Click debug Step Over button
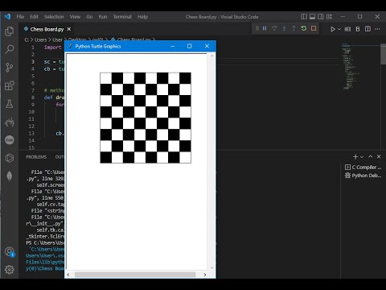Viewport: 386px width, 290px height. pos(274,28)
